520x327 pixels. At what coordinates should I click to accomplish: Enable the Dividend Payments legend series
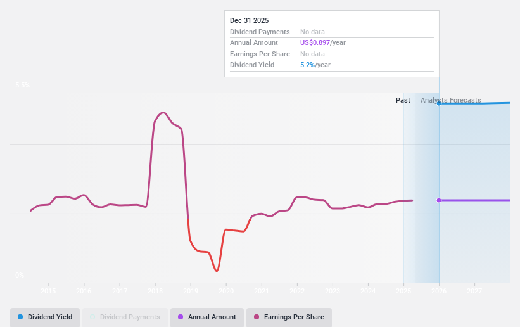click(x=125, y=317)
